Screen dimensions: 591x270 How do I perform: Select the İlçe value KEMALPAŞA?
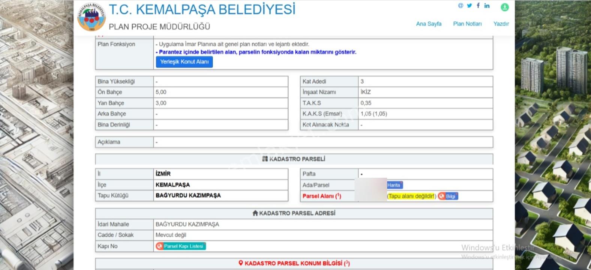pyautogui.click(x=173, y=184)
